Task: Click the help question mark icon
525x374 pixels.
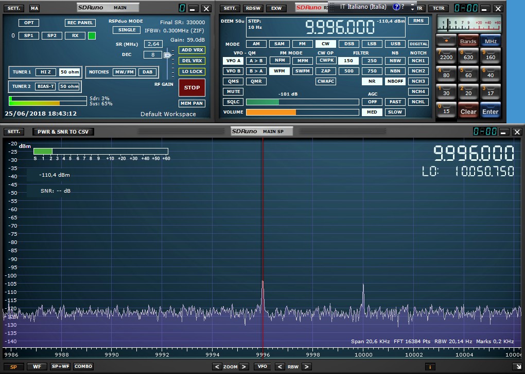Action: pyautogui.click(x=396, y=7)
